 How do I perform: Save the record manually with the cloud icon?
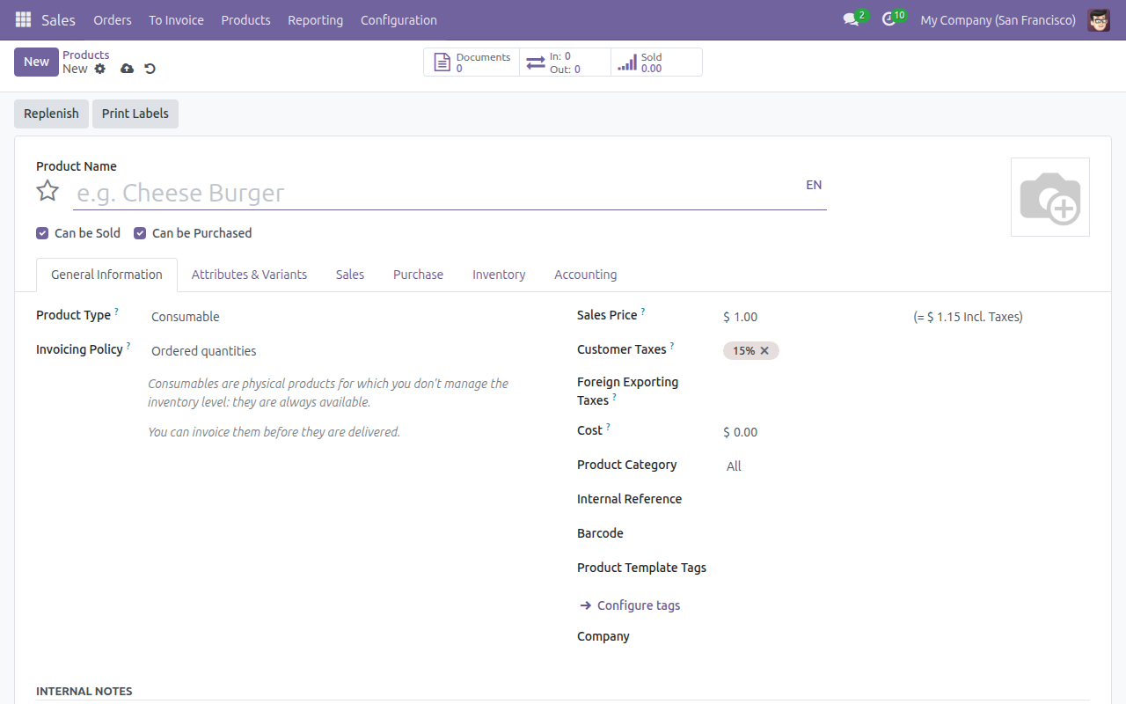pos(127,69)
